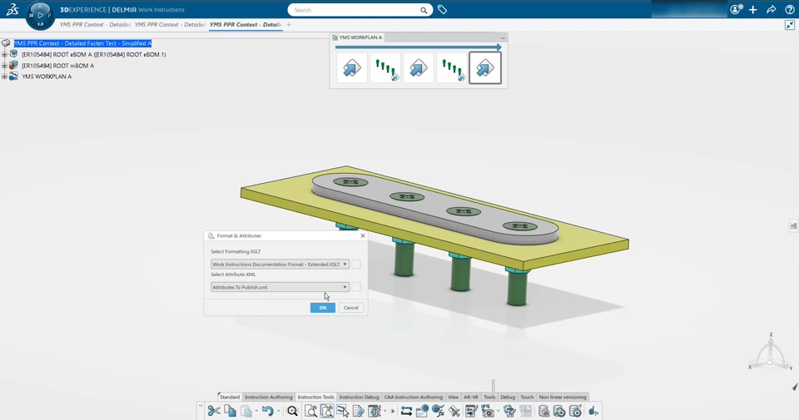Click the globe with fx checkmark icon

pos(439,411)
